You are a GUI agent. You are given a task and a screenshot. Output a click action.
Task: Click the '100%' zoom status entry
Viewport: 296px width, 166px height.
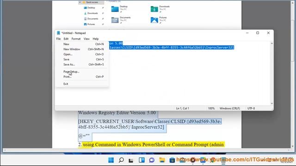211,108
